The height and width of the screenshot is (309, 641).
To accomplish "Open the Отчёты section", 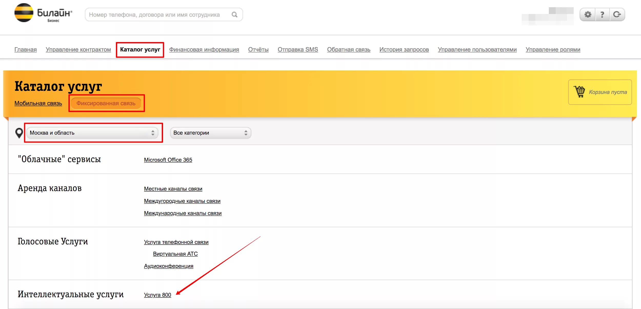I will 258,49.
